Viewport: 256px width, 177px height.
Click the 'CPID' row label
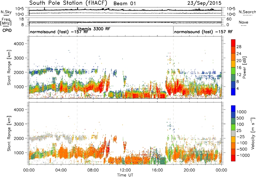coord(7,30)
